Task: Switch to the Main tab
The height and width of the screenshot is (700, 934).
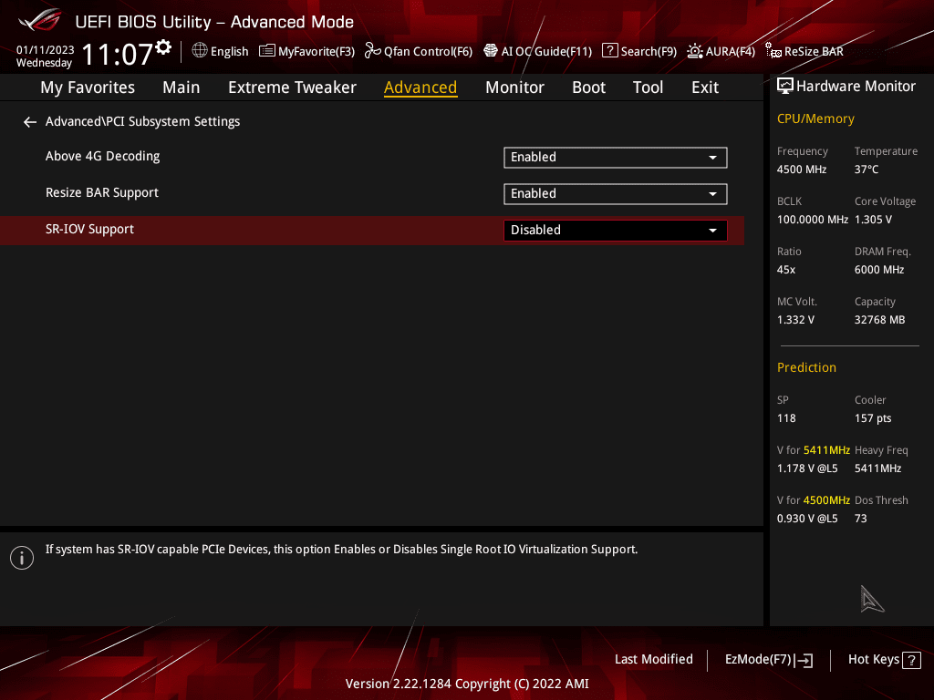Action: pos(182,87)
